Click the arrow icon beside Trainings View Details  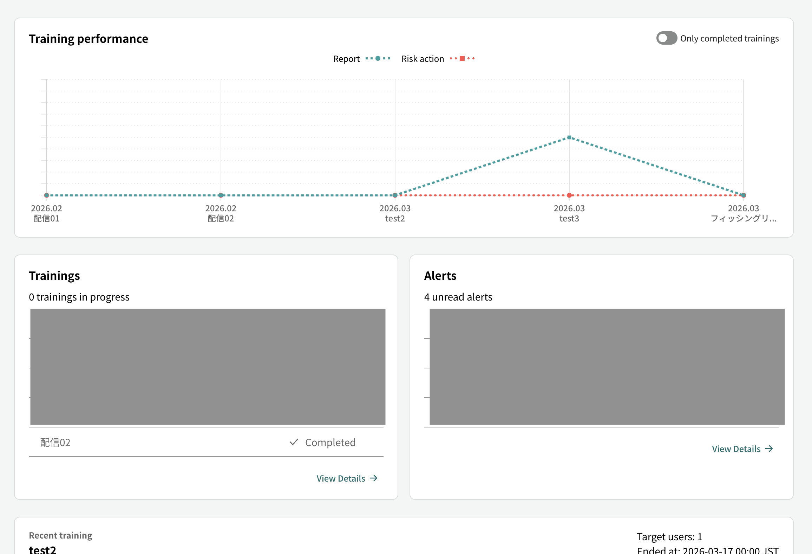tap(374, 478)
